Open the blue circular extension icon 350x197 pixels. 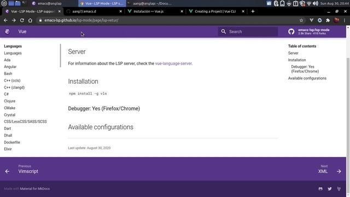pos(319,20)
